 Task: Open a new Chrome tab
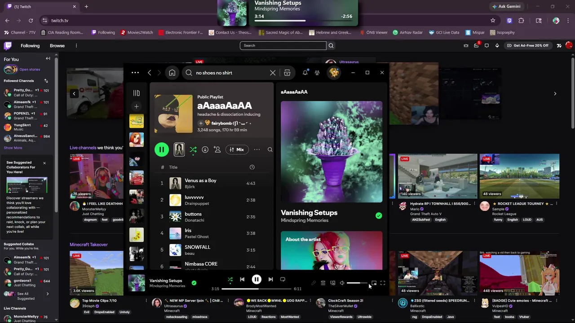point(86,7)
